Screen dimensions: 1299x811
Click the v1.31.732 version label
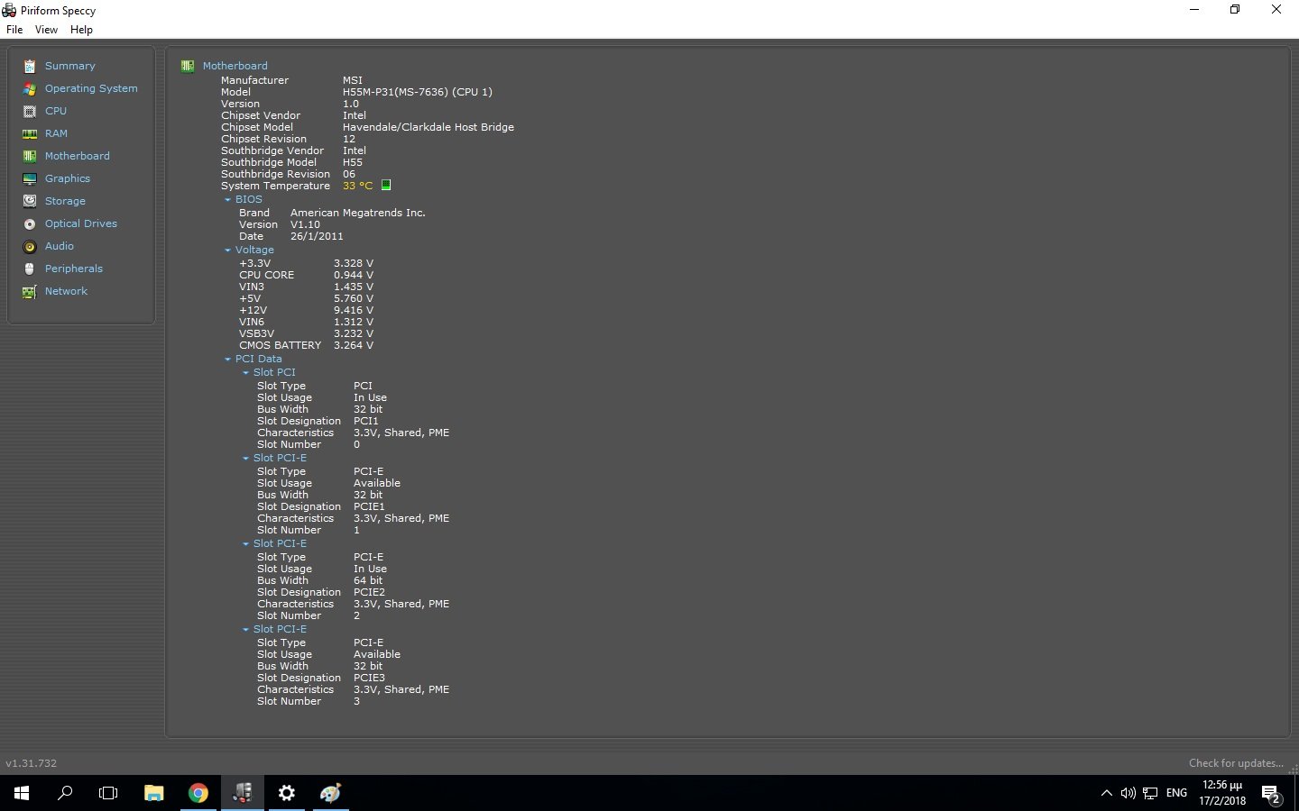[x=31, y=763]
